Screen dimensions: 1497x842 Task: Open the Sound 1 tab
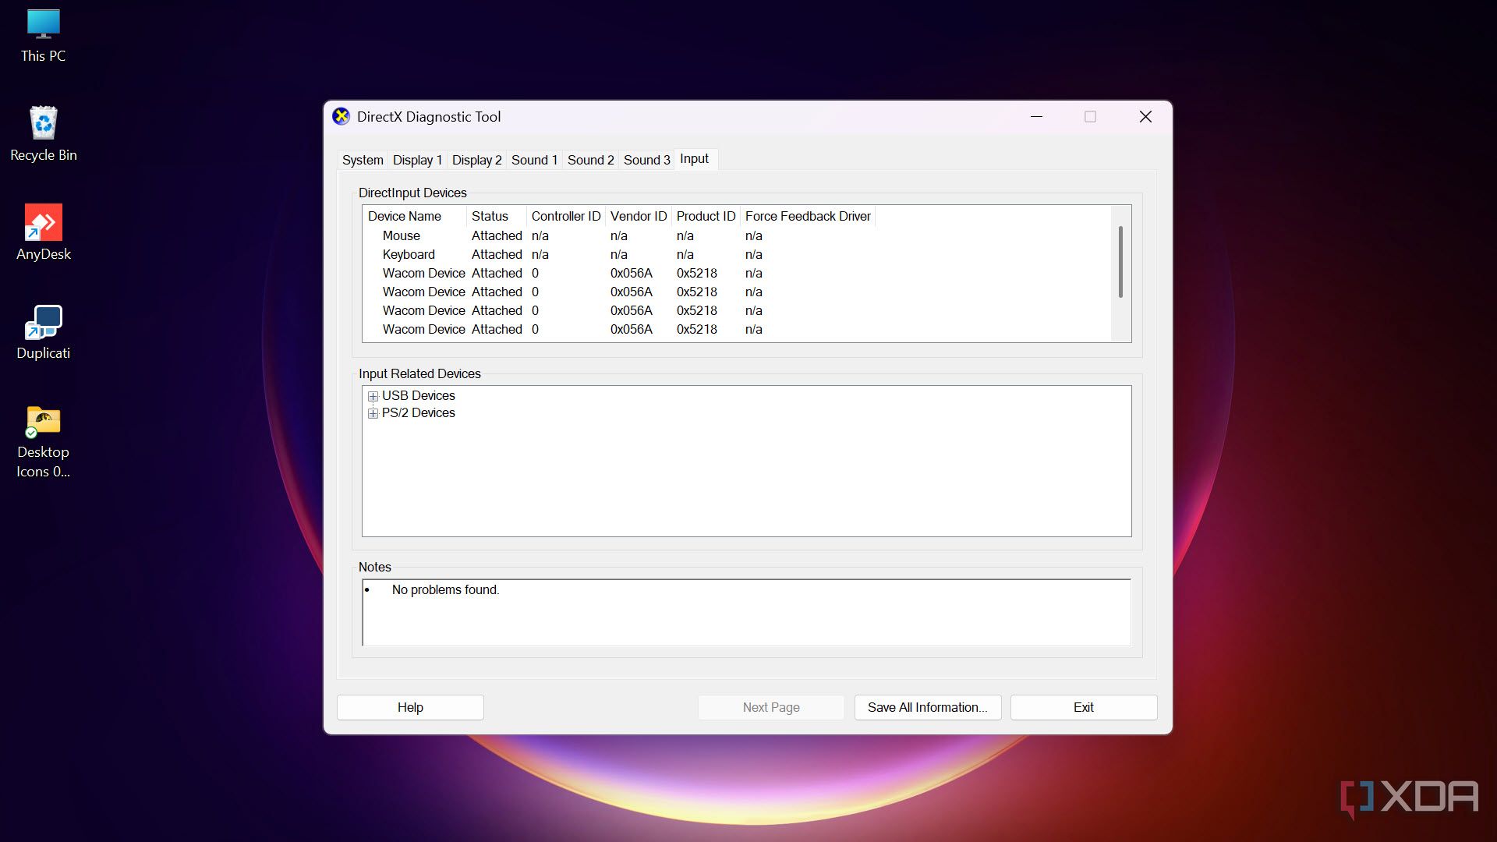pyautogui.click(x=534, y=160)
